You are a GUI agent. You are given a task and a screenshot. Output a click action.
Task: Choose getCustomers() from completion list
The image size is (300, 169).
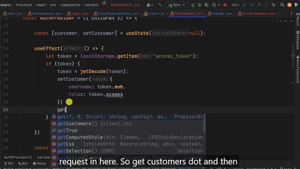(x=127, y=123)
